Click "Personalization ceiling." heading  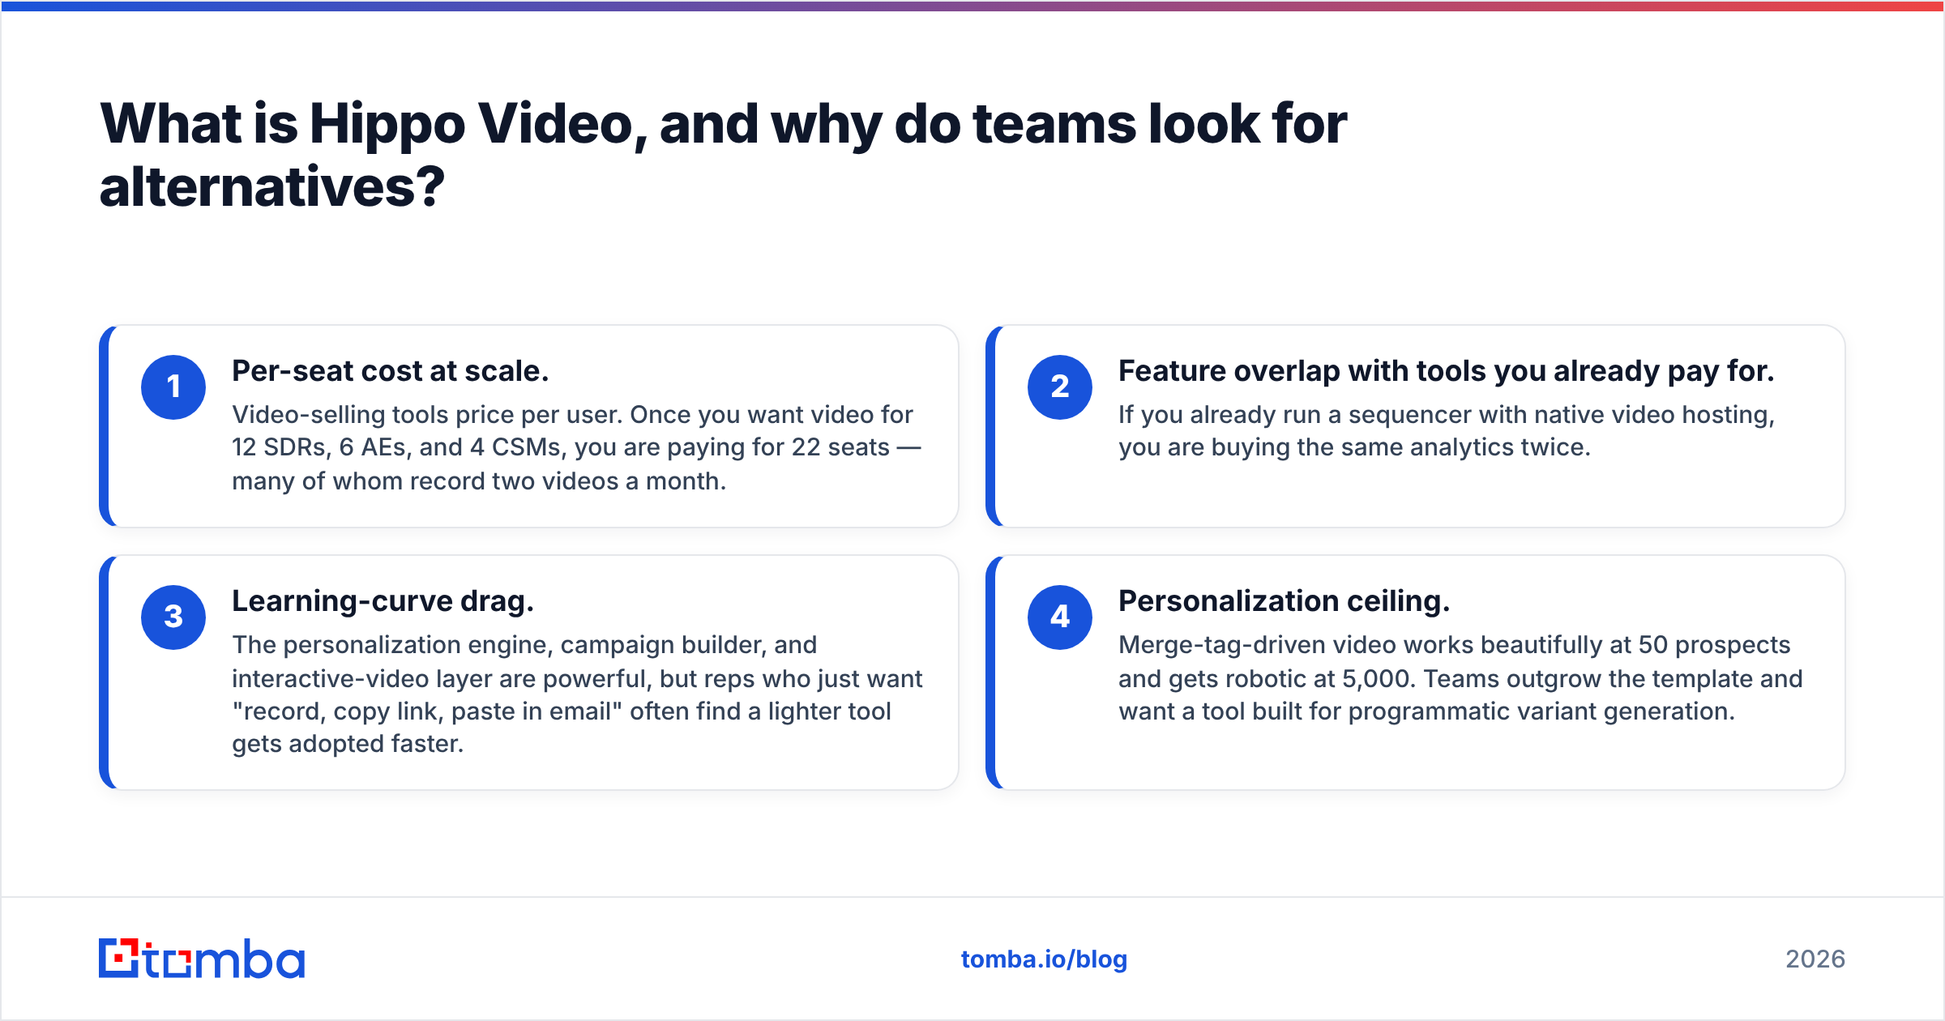coord(1285,601)
